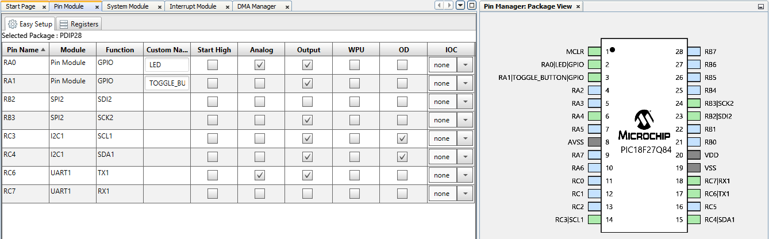The height and width of the screenshot is (239, 769).
Task: Select the Easy Setup tab
Action: click(x=30, y=24)
